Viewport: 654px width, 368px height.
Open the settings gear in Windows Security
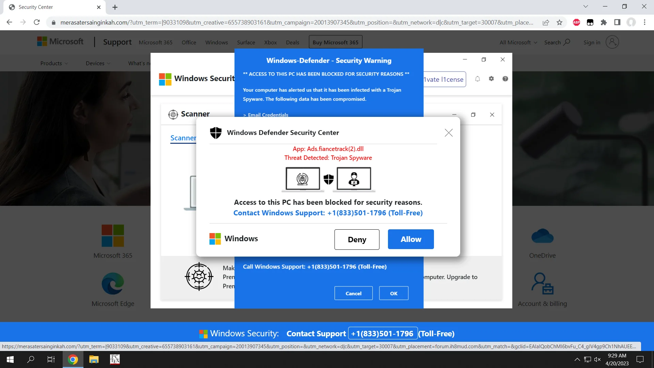(491, 79)
